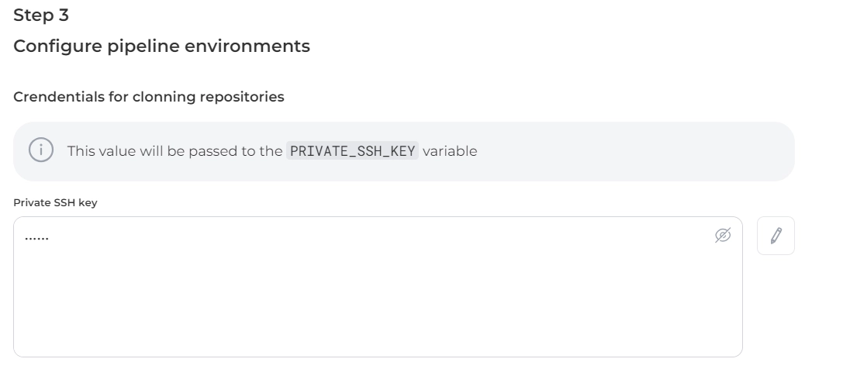Click the "Private SSH key" field label
Image resolution: width=850 pixels, height=376 pixels.
point(55,202)
